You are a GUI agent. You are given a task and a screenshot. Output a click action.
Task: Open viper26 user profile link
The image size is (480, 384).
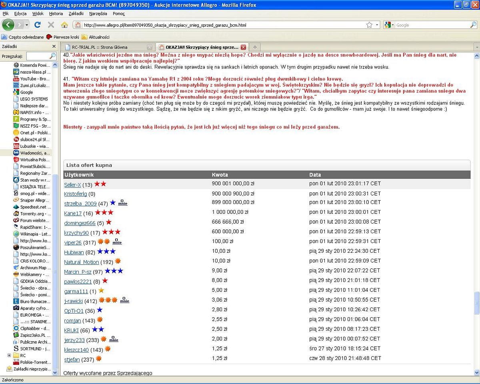tap(73, 242)
